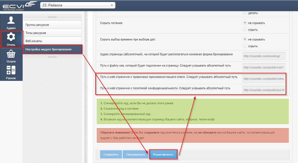Open the Разное calculator section

[x=11, y=72]
